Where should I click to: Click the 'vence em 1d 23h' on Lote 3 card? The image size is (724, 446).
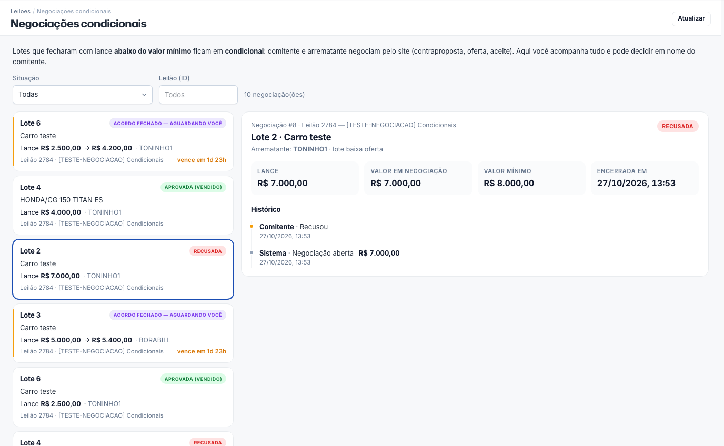(x=202, y=351)
